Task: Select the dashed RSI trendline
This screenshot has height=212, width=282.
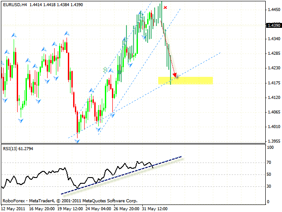Action: pos(122,175)
